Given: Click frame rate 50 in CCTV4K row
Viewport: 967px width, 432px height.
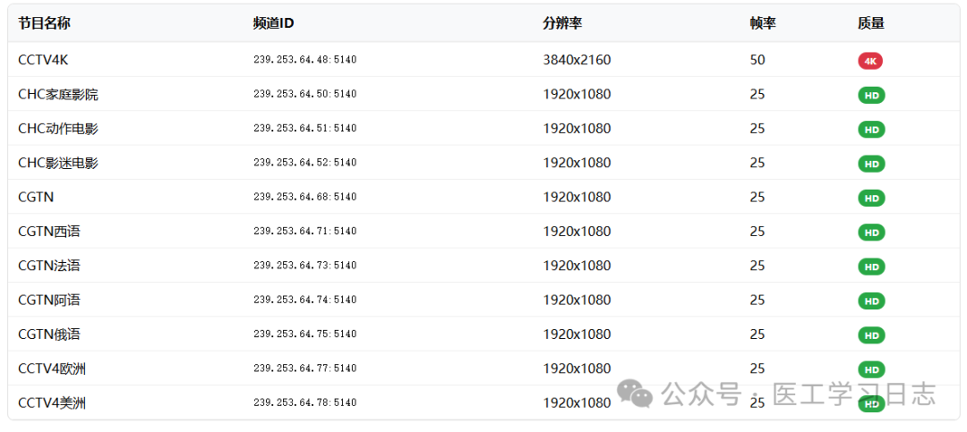Looking at the screenshot, I should [x=757, y=60].
